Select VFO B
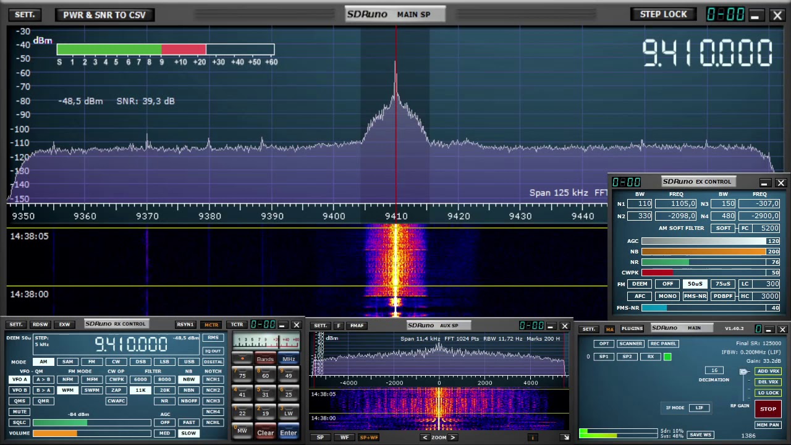The height and width of the screenshot is (445, 791). [19, 390]
